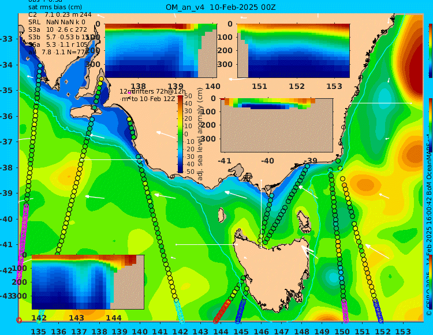
Task: Click the '-40' tick on the central inset
Action: pyautogui.click(x=267, y=161)
